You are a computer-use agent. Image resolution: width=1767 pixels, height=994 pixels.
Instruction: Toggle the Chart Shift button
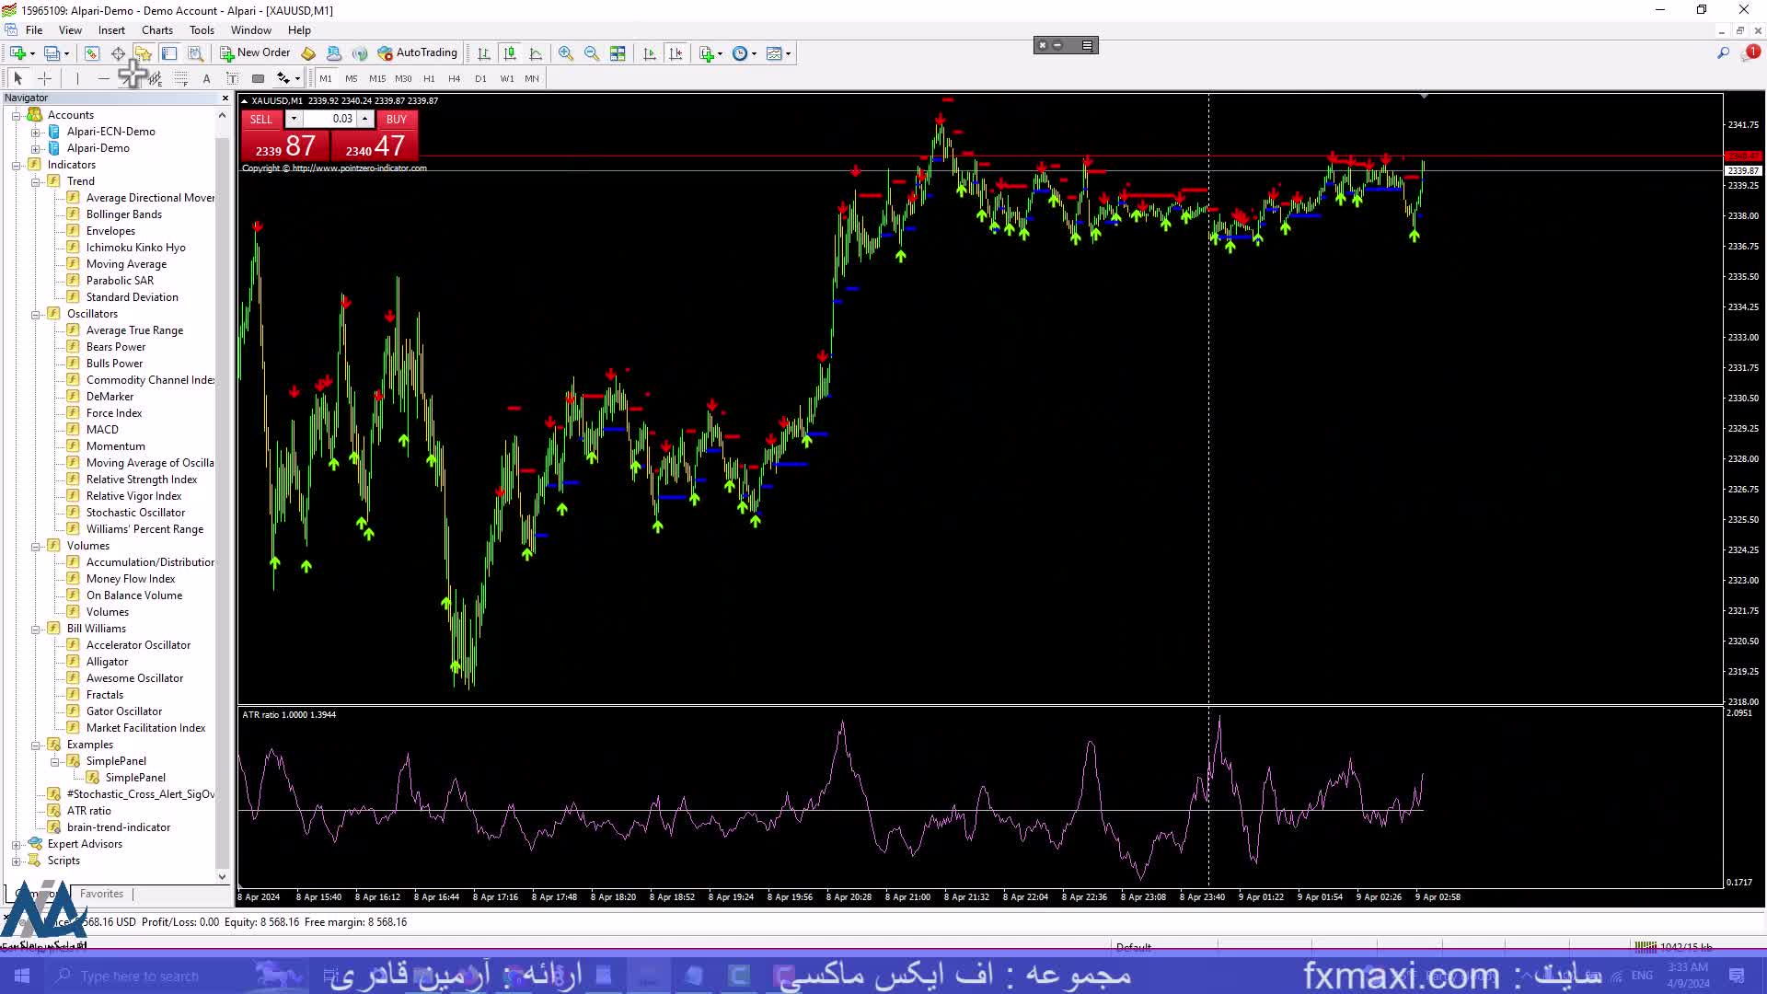tap(676, 53)
